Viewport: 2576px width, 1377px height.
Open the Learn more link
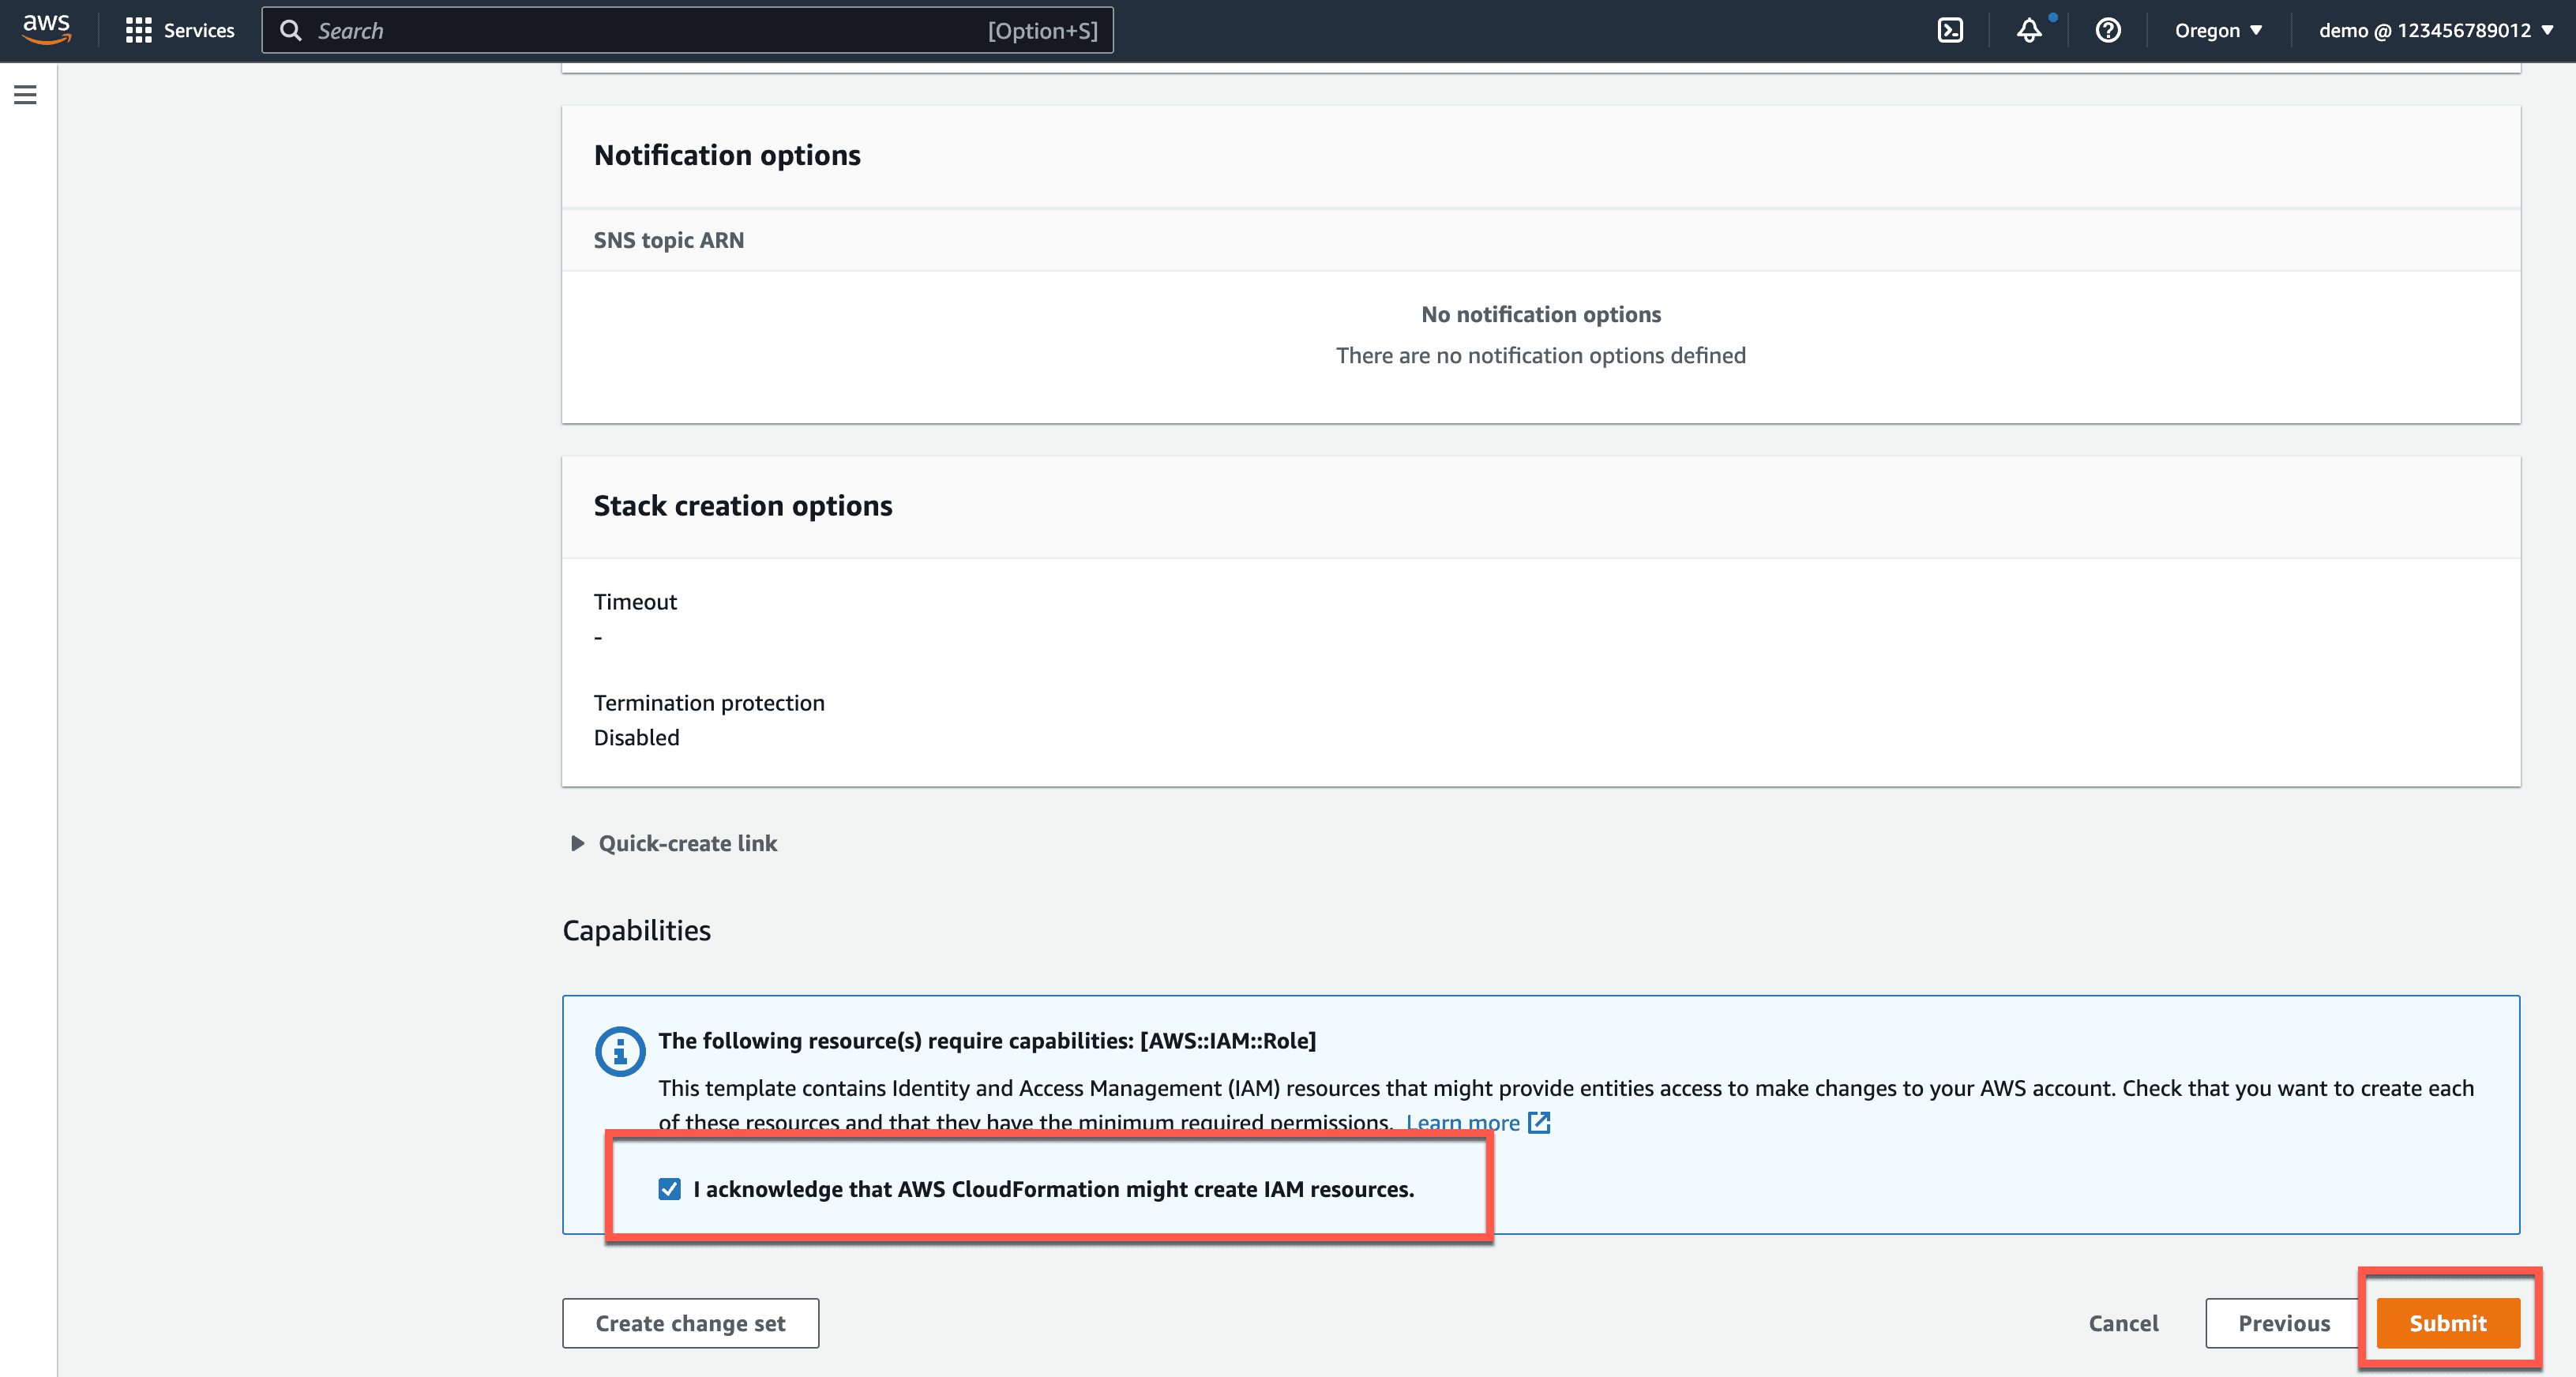(x=1461, y=1122)
